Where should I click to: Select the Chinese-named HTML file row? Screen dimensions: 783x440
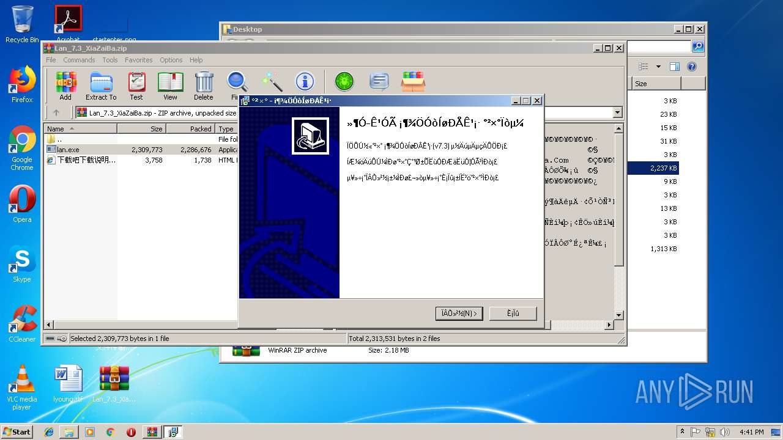click(141, 160)
